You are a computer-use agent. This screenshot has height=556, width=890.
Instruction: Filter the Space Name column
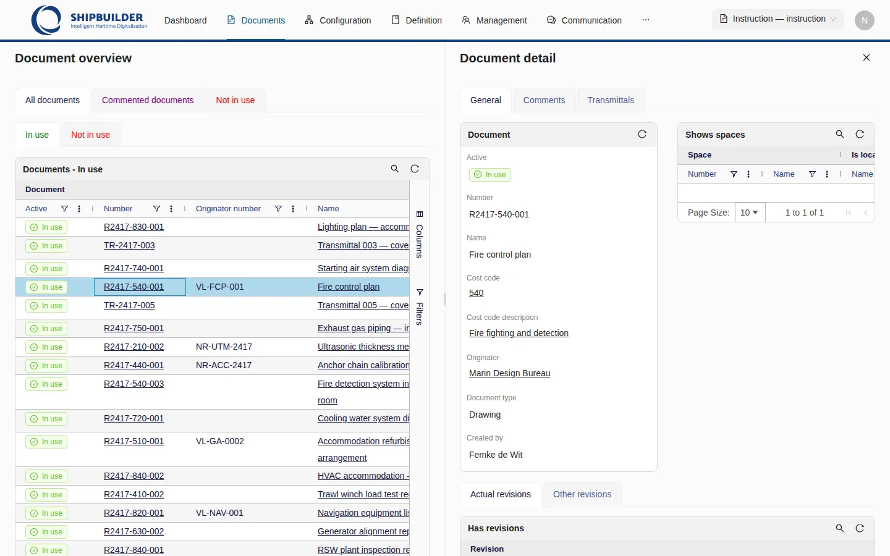point(812,174)
